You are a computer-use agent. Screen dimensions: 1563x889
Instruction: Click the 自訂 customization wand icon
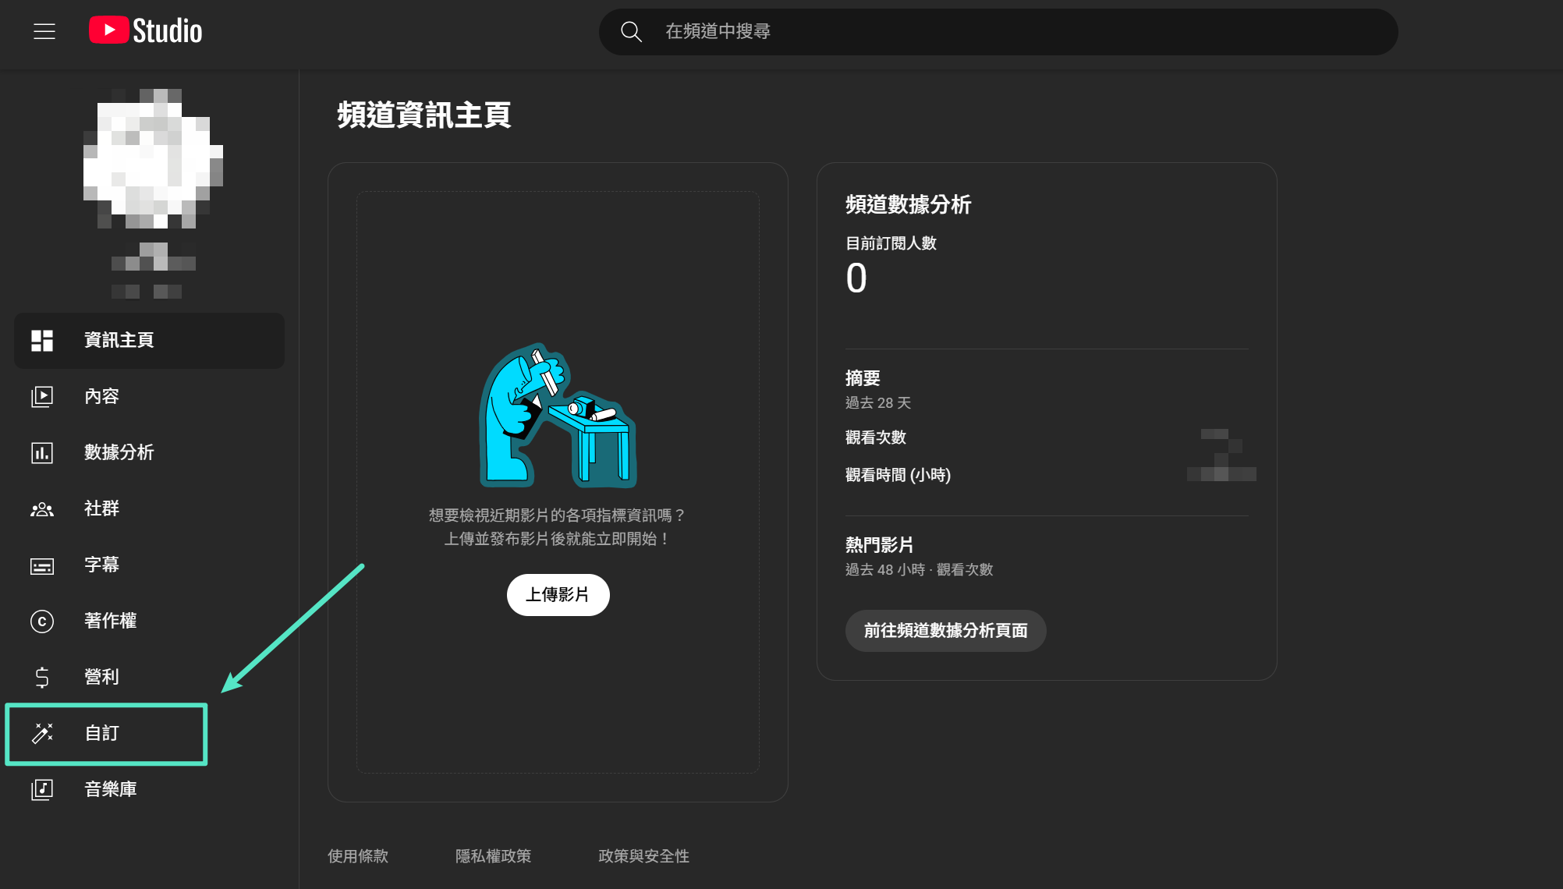tap(42, 733)
